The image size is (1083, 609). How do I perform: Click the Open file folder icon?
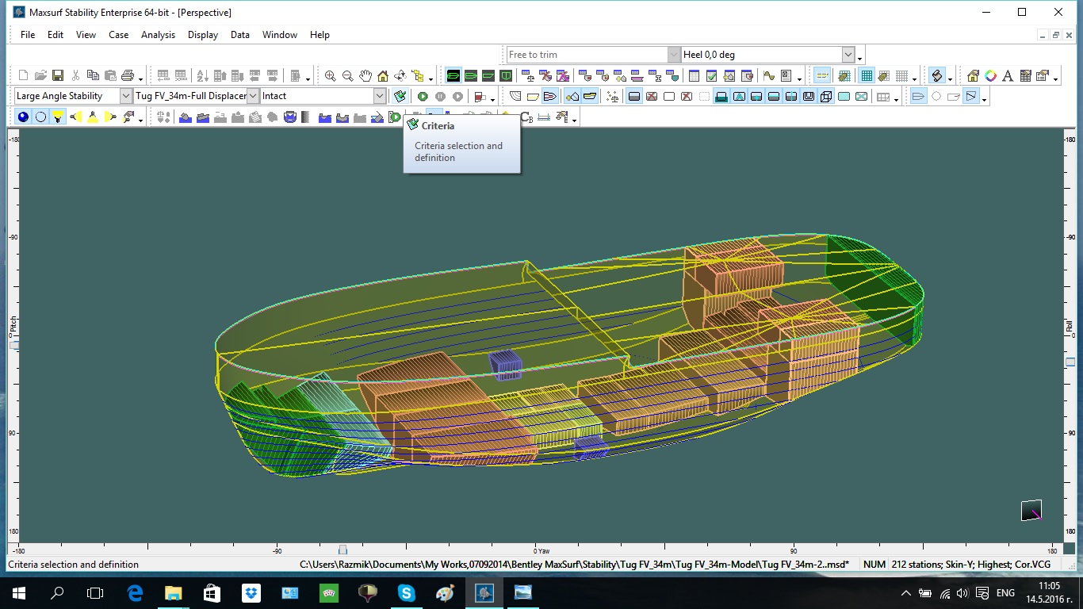pos(40,76)
